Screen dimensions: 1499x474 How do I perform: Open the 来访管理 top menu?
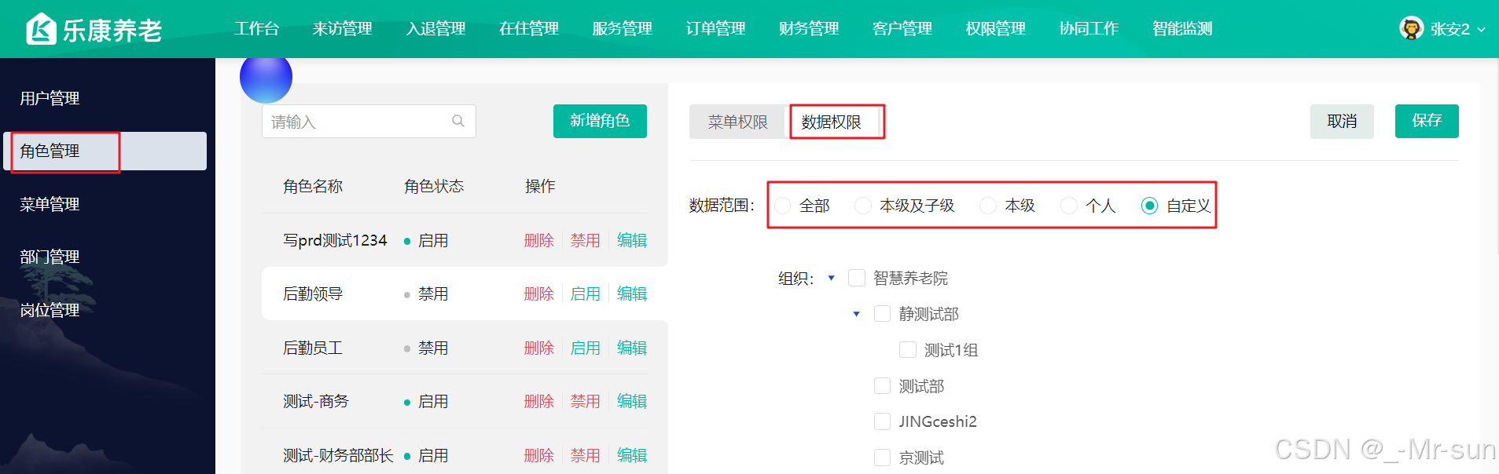[343, 29]
